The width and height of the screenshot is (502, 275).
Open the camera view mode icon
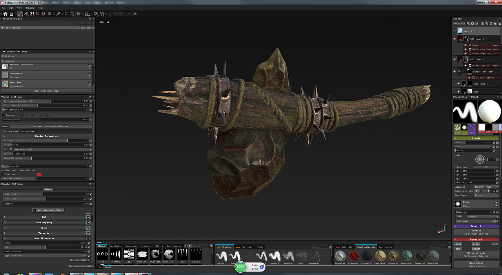coord(96,14)
